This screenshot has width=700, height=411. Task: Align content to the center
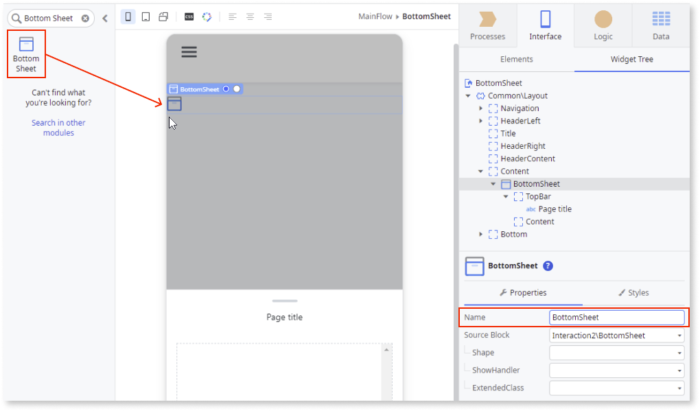(250, 17)
